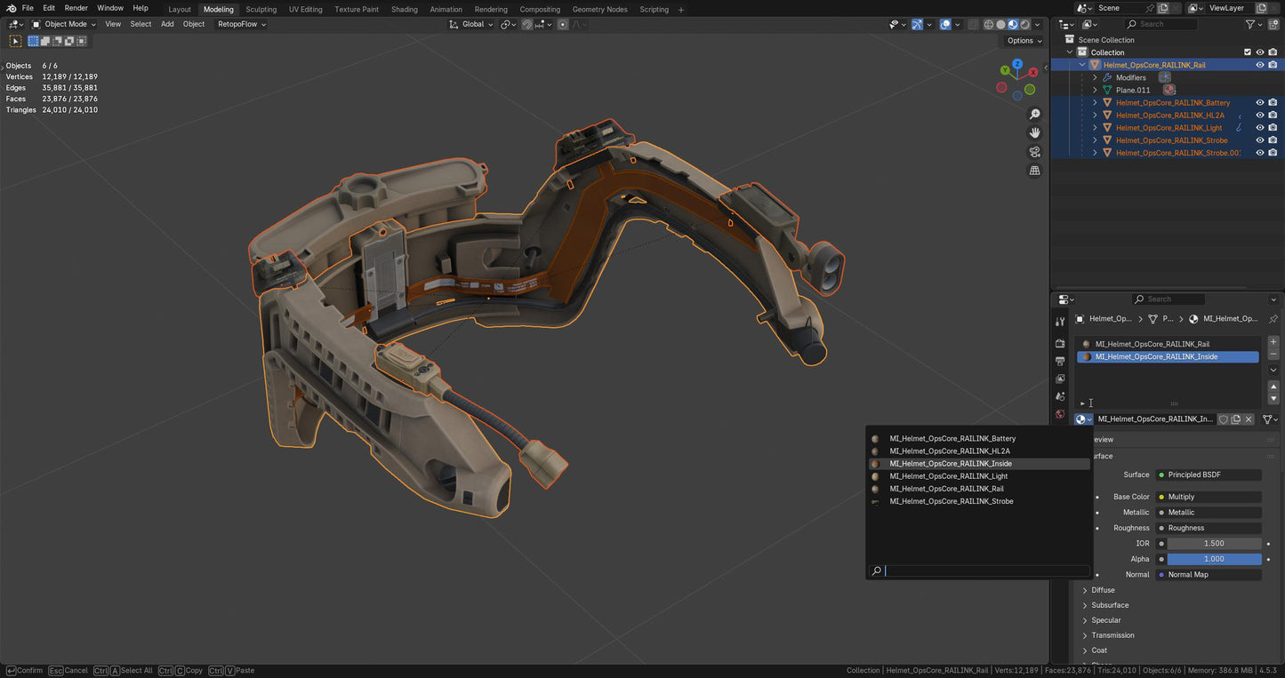The width and height of the screenshot is (1285, 678).
Task: Open the Tool properties tab icon
Action: tap(1060, 322)
